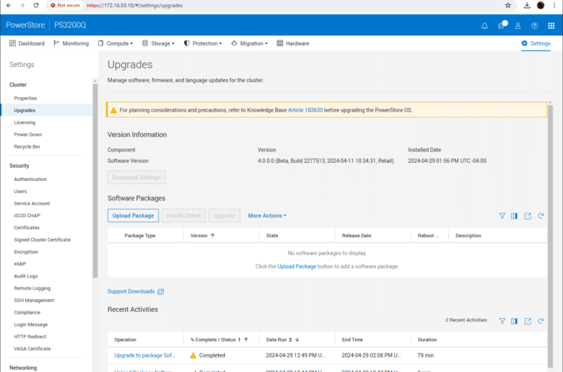Screen dimensions: 563x372
Task: Open the alerts bell icon
Action: click(484, 25)
